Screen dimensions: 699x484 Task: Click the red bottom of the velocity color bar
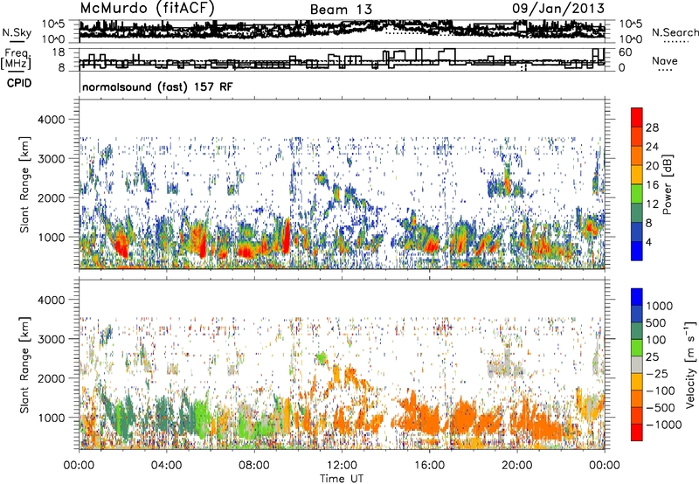[637, 432]
